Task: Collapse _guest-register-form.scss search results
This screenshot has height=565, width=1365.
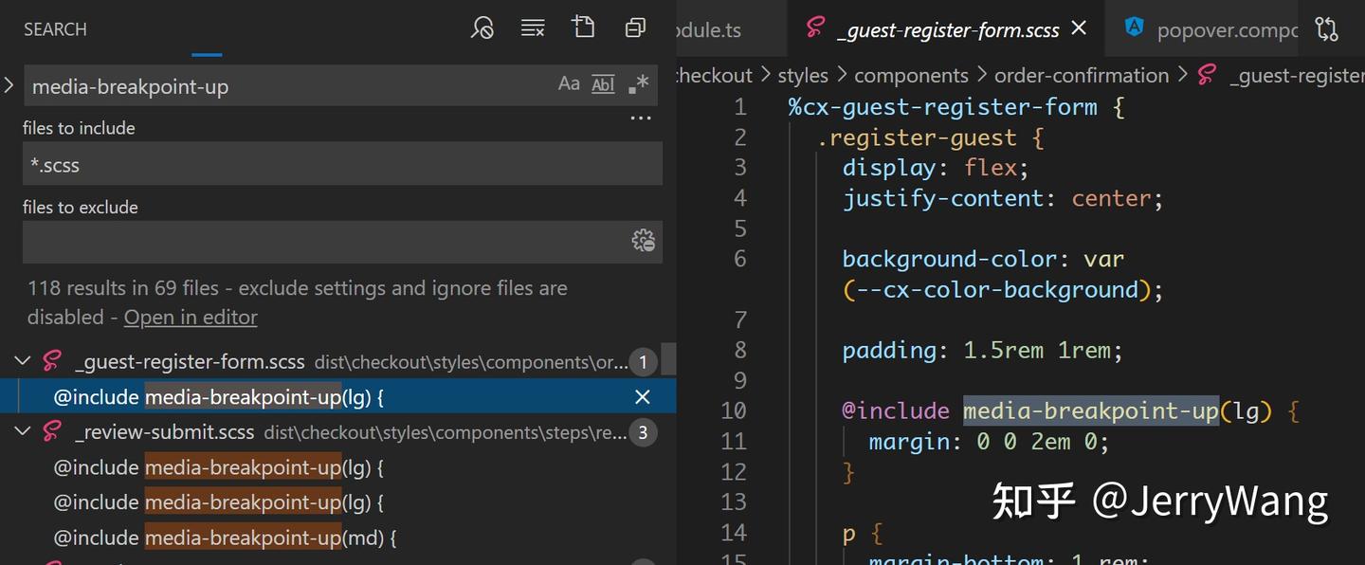Action: click(x=22, y=361)
